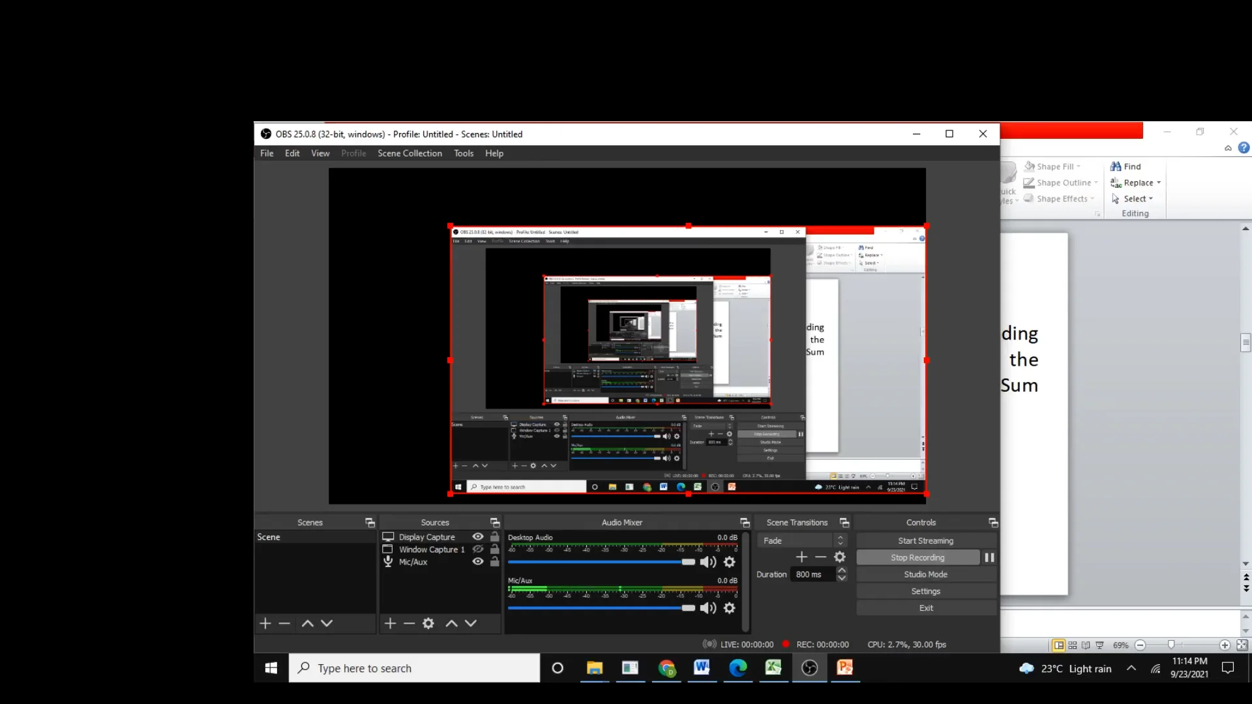
Task: Remove selected source with minus icon
Action: click(x=409, y=624)
